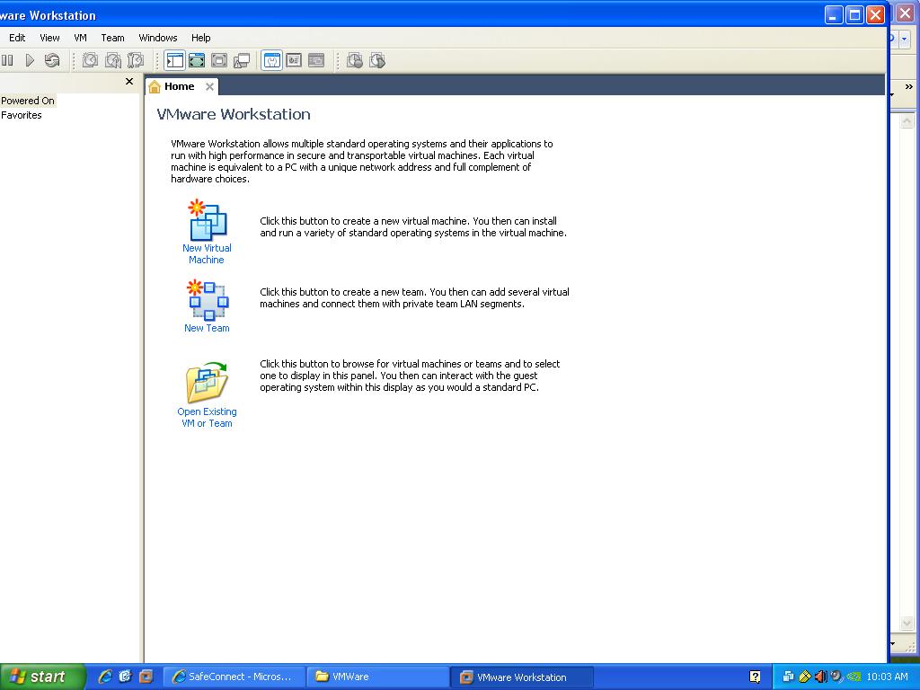Maximize the VMware Workstation window
The width and height of the screenshot is (920, 690).
coord(854,14)
